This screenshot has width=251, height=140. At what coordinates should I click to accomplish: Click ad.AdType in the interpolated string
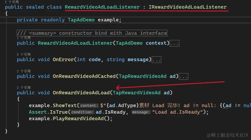tap(123, 106)
